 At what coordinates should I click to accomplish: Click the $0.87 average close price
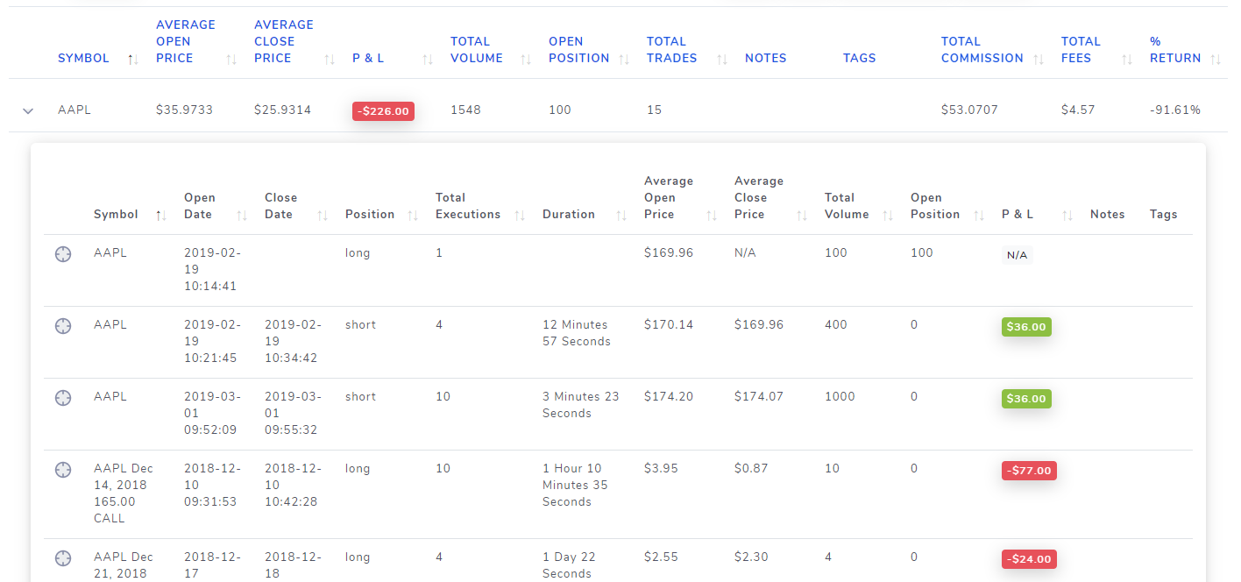click(x=751, y=469)
